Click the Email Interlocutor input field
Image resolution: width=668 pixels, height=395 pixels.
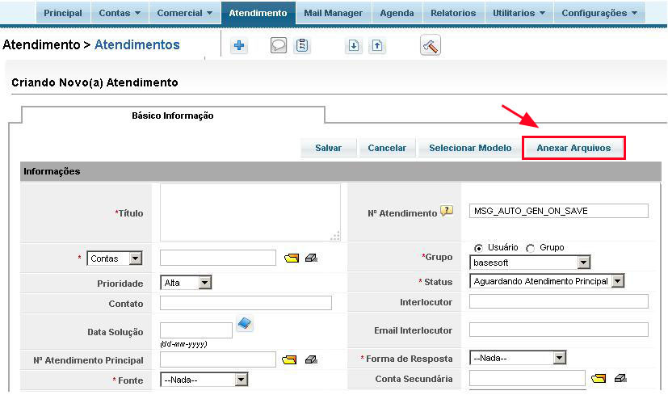tap(558, 330)
